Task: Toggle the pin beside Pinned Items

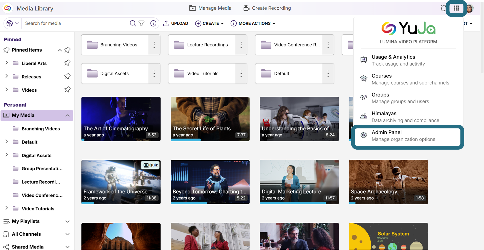Action: 67,50
